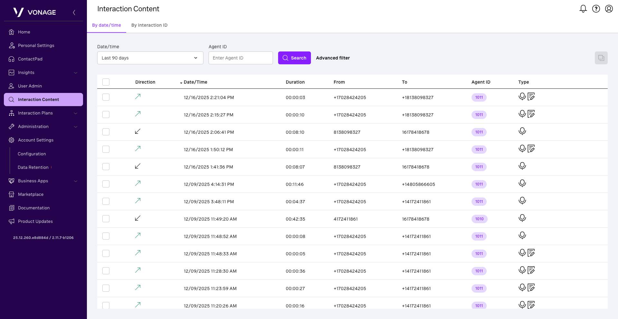Toggle the select-all checkbox in table header
The height and width of the screenshot is (319, 618).
coord(106,82)
